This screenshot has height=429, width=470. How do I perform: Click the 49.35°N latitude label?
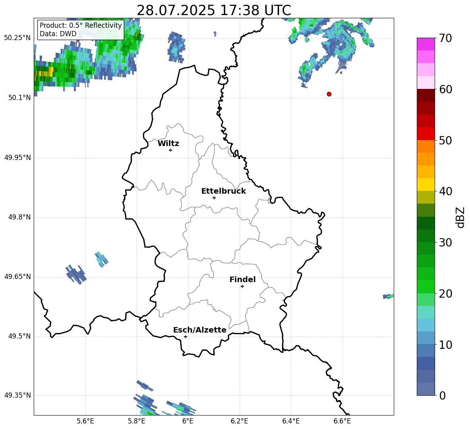click(x=17, y=395)
